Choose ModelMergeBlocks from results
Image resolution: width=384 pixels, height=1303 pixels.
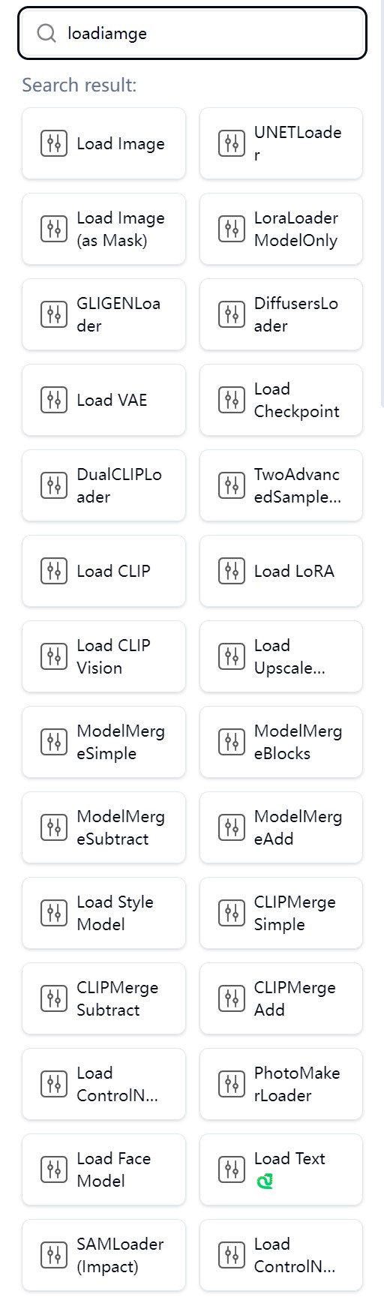[x=281, y=742]
